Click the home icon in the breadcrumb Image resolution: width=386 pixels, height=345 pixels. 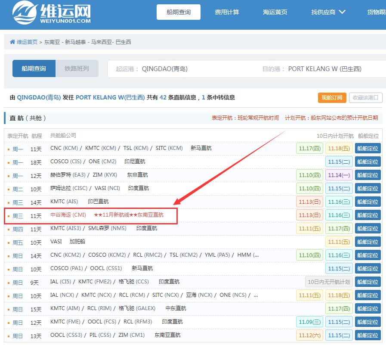(x=13, y=42)
